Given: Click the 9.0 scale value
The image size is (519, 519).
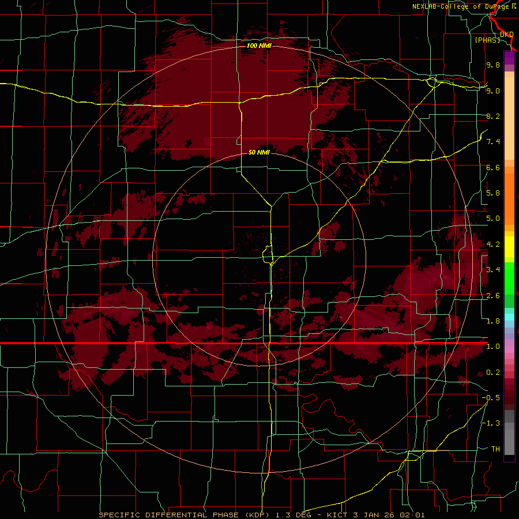Looking at the screenshot, I should (493, 91).
